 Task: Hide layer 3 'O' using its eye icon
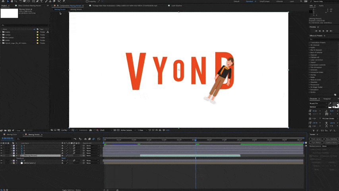point(1,150)
